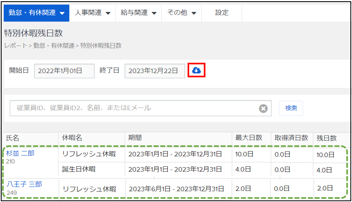
Task: Clear the search field with X icon
Action: pyautogui.click(x=263, y=108)
